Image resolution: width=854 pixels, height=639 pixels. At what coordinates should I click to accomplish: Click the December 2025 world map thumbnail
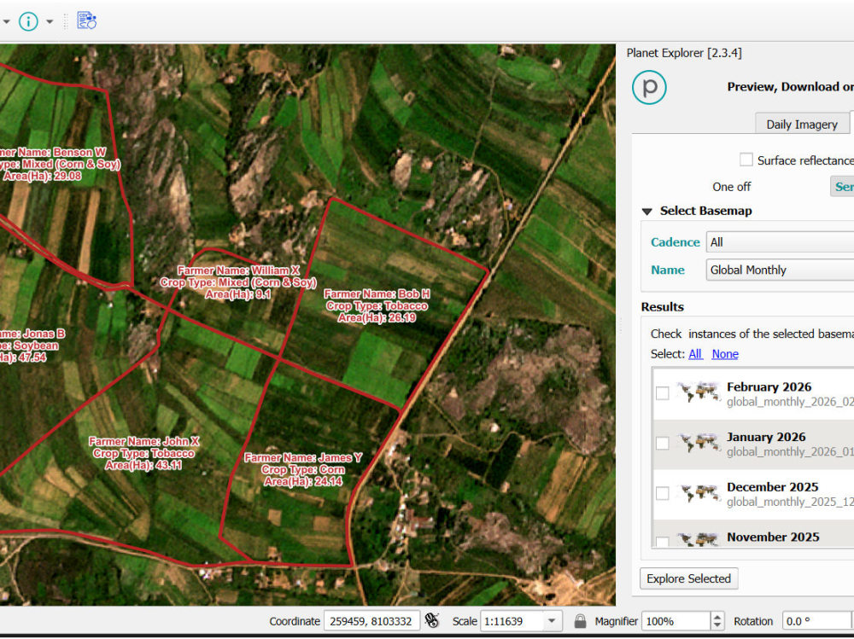point(699,492)
